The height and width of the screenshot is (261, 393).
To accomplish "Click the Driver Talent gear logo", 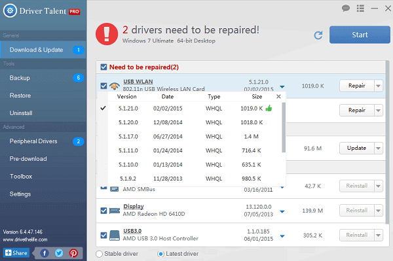I will click(x=10, y=10).
